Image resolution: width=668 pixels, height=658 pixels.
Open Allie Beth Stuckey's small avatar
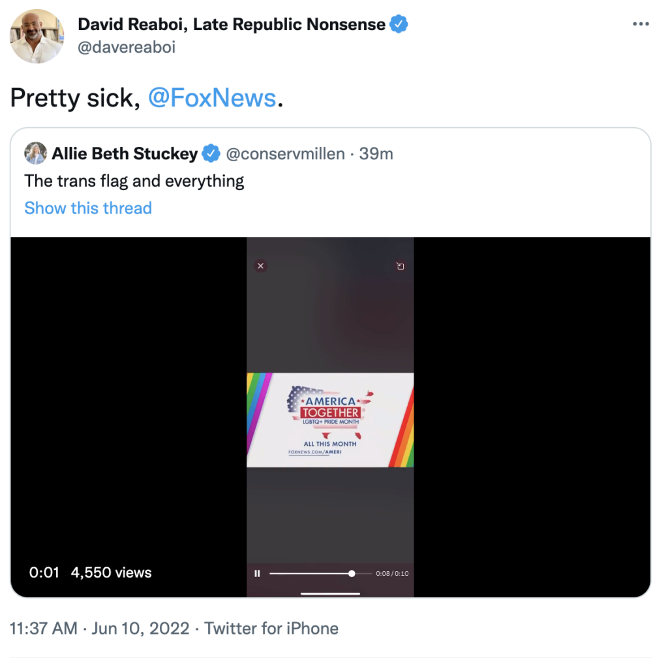pos(35,153)
